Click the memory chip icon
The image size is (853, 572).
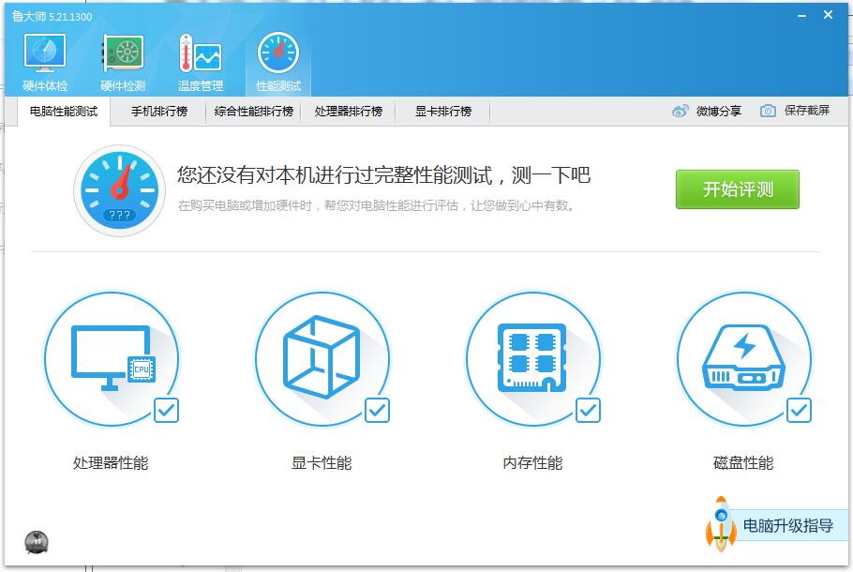click(x=533, y=359)
